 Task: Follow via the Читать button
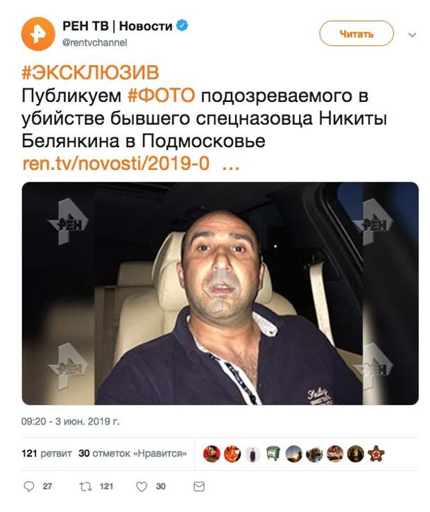356,33
